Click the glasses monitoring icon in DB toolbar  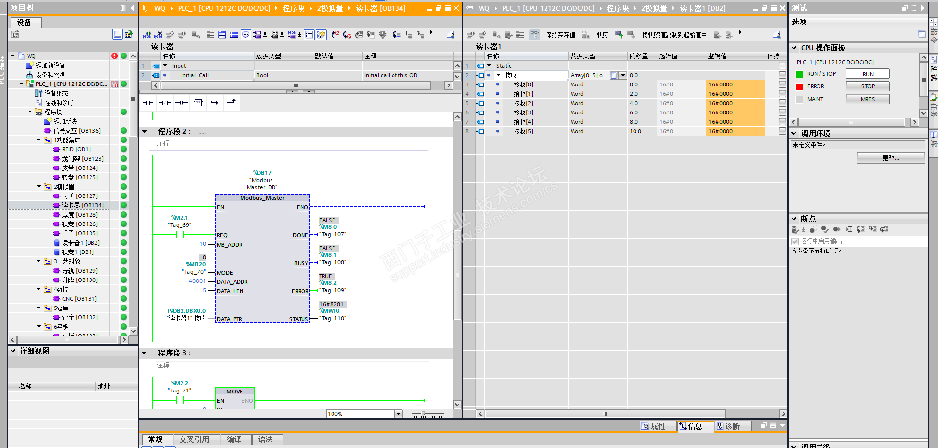click(x=534, y=35)
